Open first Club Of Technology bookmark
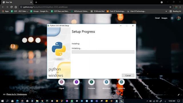Screen dimensions: 183x103 (x=116, y=11)
